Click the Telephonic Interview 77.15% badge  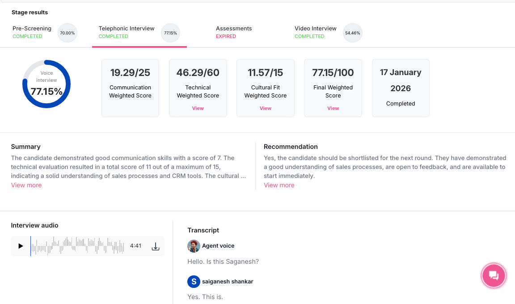170,33
